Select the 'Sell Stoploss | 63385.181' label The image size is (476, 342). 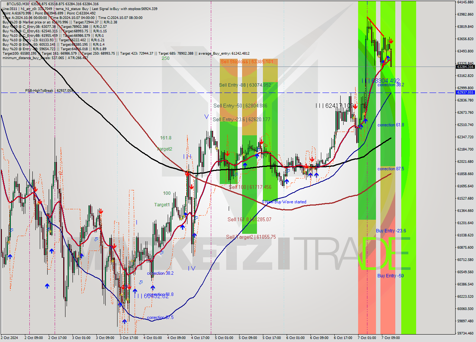[247, 62]
